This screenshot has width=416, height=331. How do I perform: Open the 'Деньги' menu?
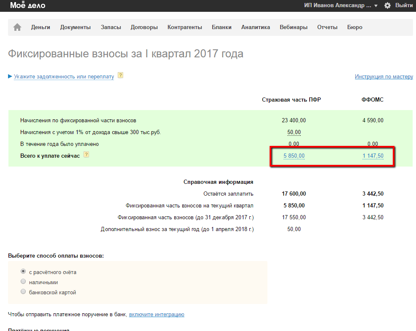(41, 27)
